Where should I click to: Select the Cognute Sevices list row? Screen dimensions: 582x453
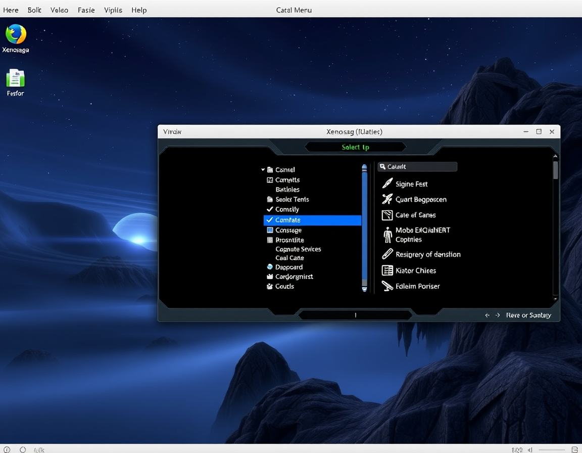pos(298,249)
